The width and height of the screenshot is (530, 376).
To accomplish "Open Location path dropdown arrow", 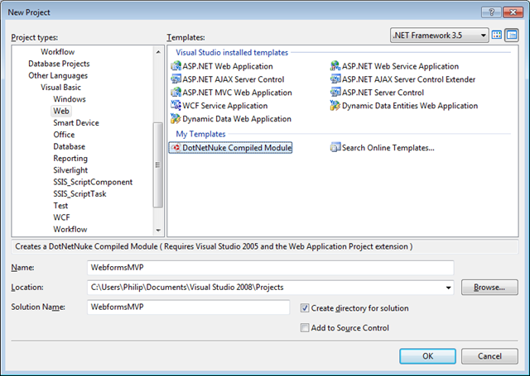I will tap(448, 288).
